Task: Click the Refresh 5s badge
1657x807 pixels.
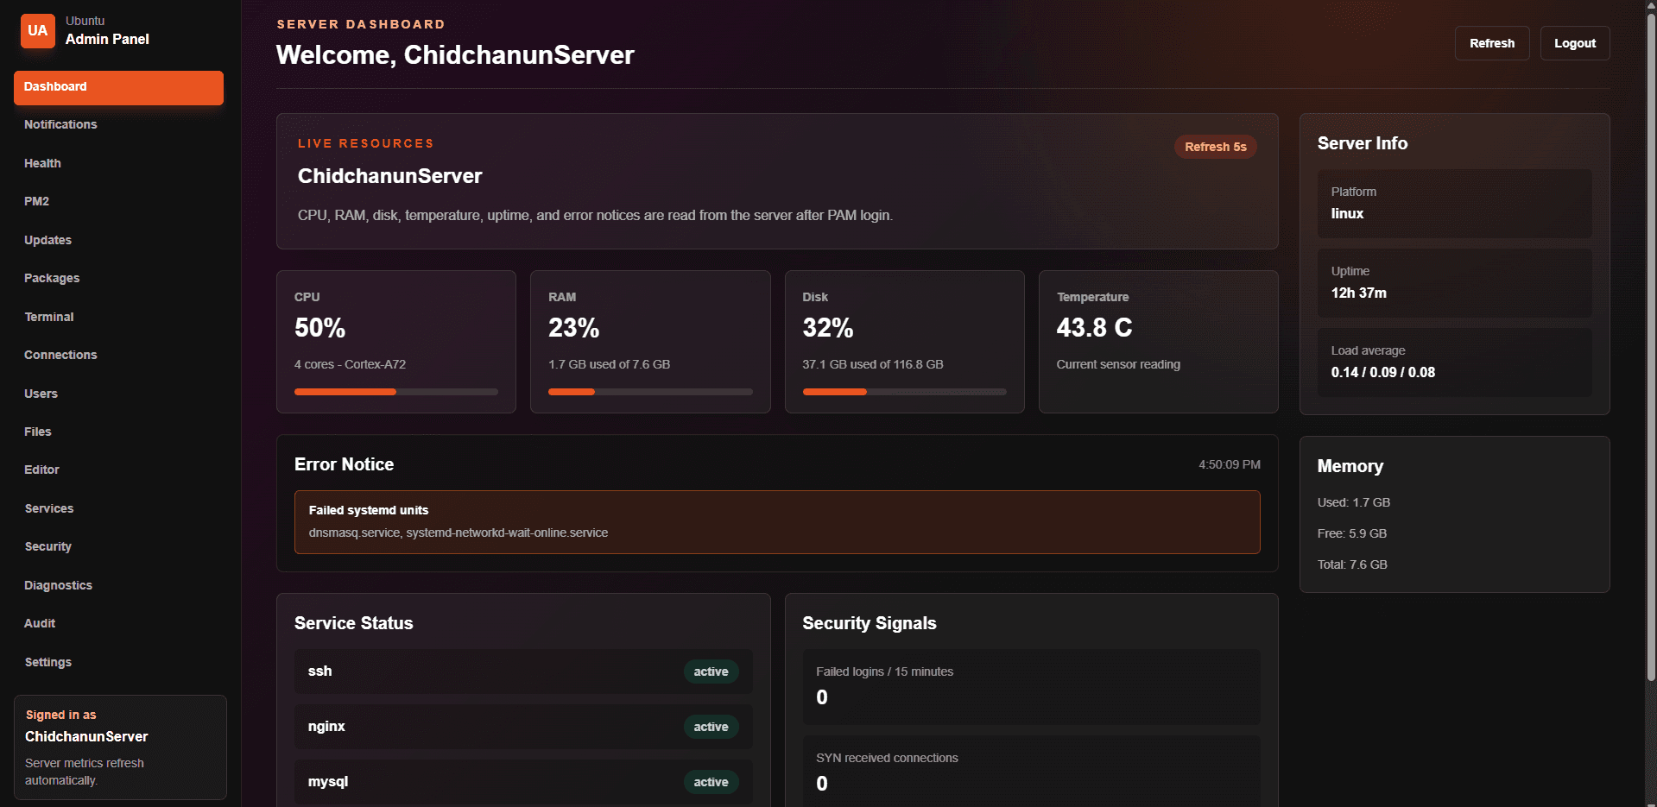Action: [x=1215, y=147]
